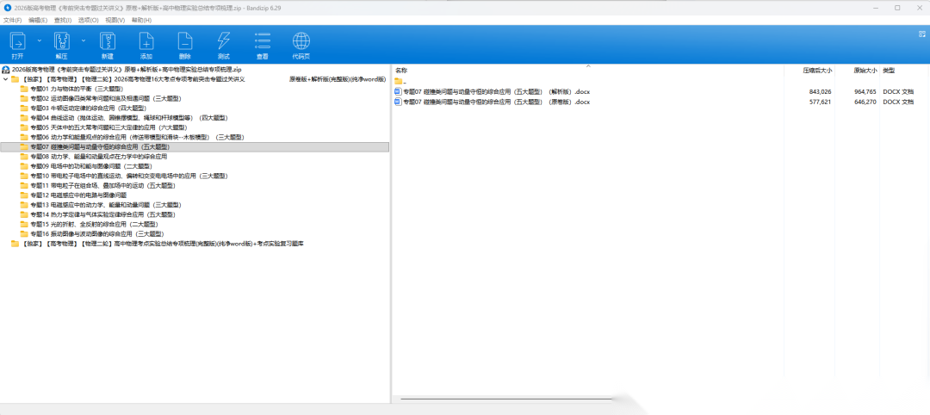
Task: Sort the file list by 压缩后大小 column
Action: pos(817,70)
